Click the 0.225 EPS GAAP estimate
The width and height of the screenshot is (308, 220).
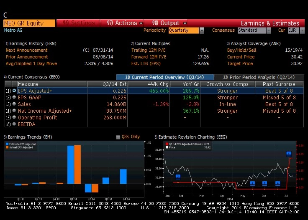(x=120, y=98)
